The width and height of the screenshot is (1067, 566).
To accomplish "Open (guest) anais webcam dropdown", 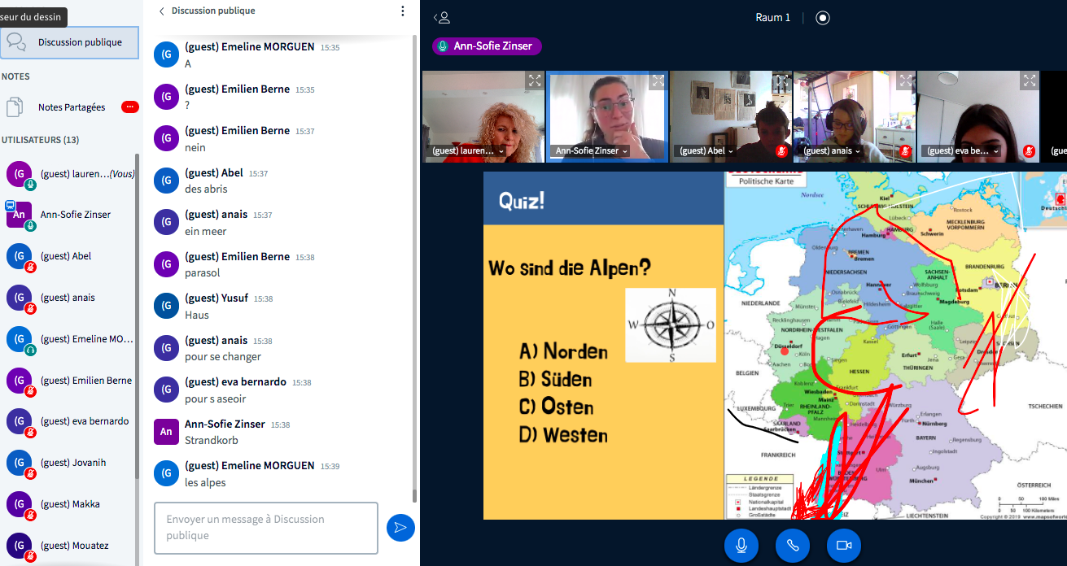I will point(832,151).
